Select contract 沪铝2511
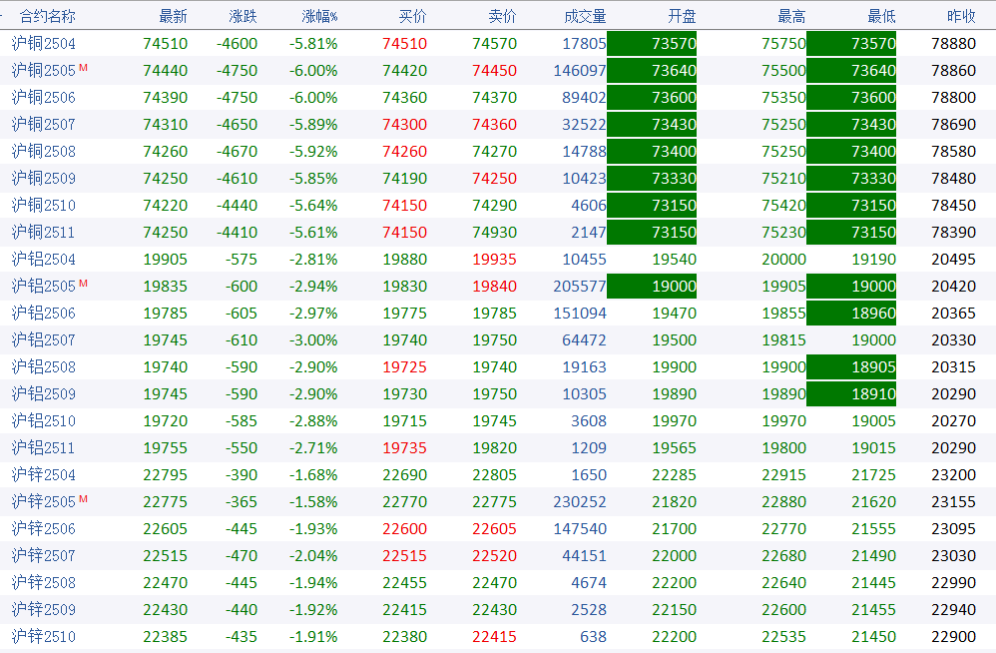The width and height of the screenshot is (996, 653). [x=43, y=448]
